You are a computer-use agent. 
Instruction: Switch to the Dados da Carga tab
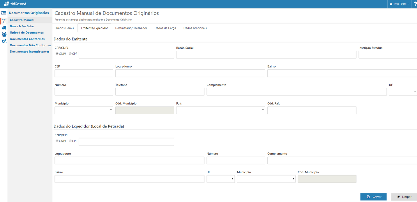click(165, 28)
